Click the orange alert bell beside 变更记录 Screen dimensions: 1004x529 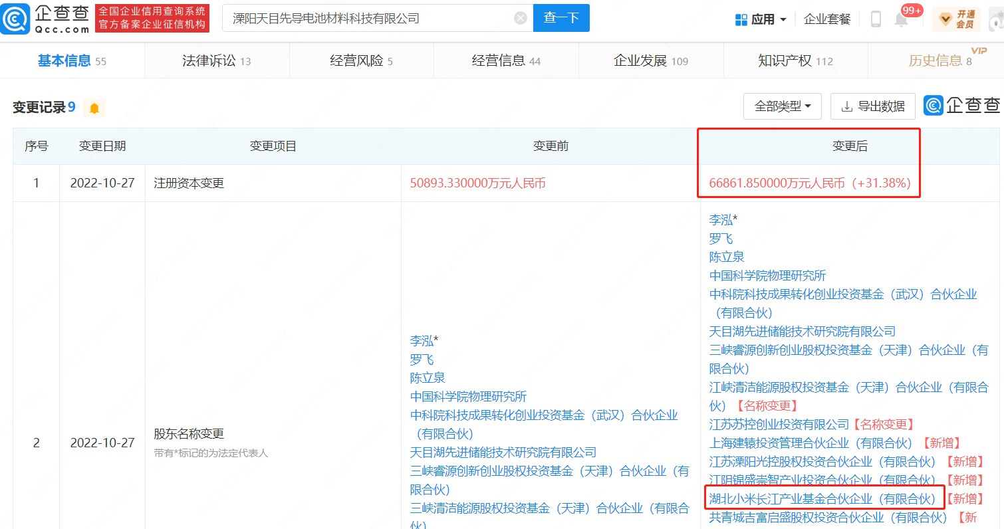[94, 108]
